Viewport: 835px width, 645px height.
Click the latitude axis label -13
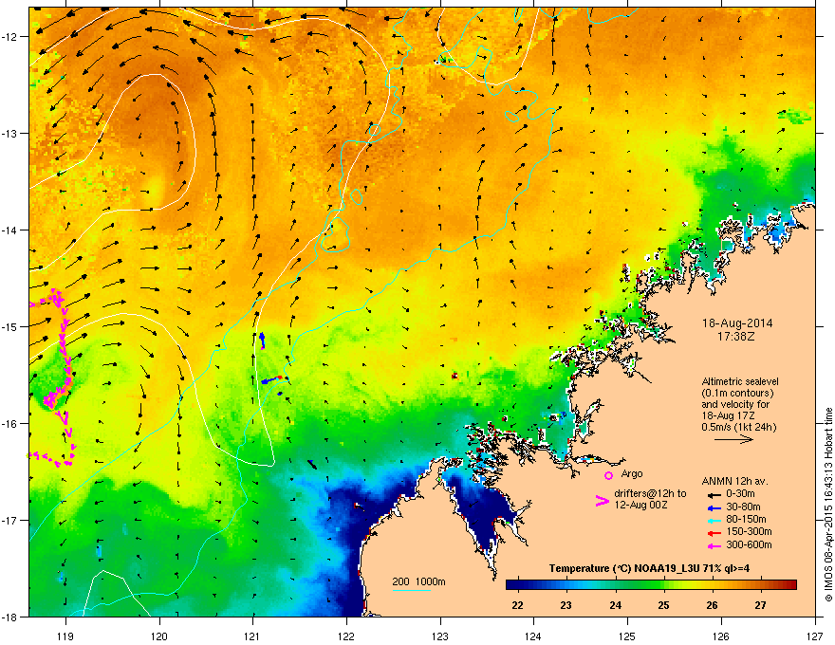click(9, 133)
